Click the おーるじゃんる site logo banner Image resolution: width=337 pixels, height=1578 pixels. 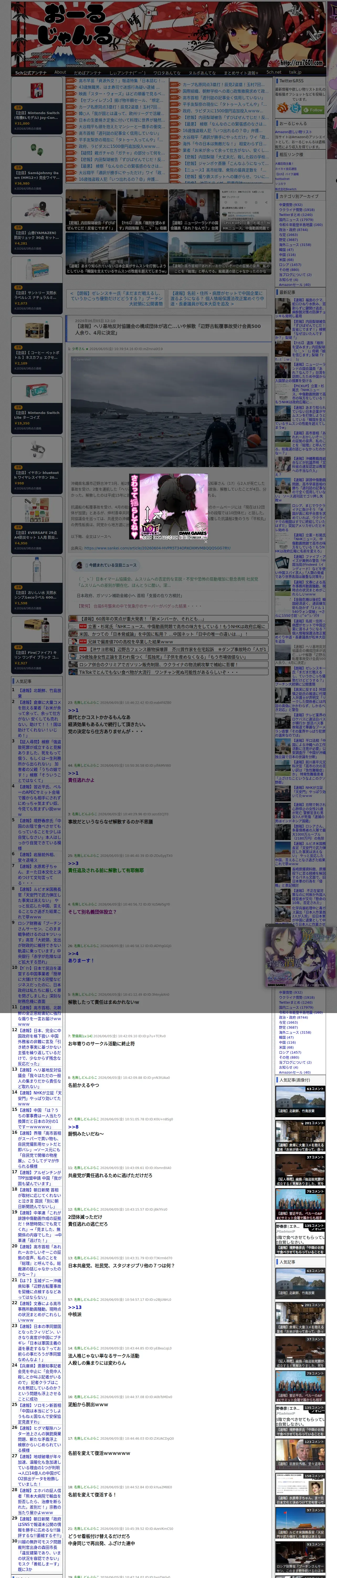[x=168, y=34]
